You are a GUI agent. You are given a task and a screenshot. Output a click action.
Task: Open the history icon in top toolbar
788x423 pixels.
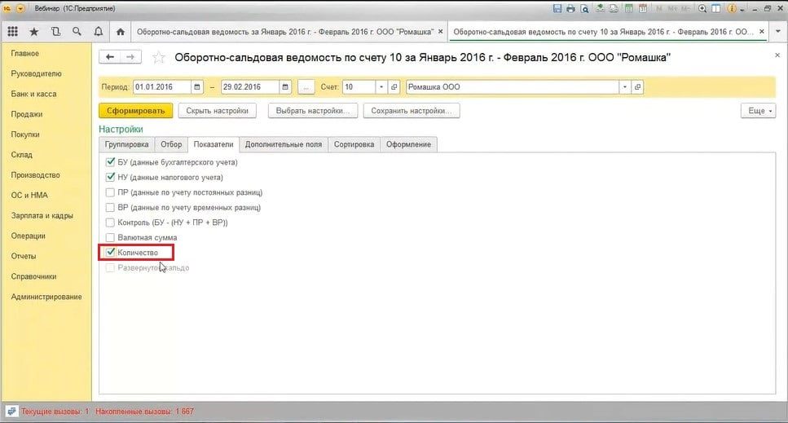click(x=55, y=32)
